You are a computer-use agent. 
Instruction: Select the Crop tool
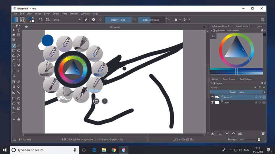tap(14, 76)
